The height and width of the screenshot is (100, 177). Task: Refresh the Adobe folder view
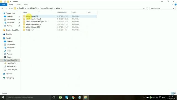[x=146, y=8]
